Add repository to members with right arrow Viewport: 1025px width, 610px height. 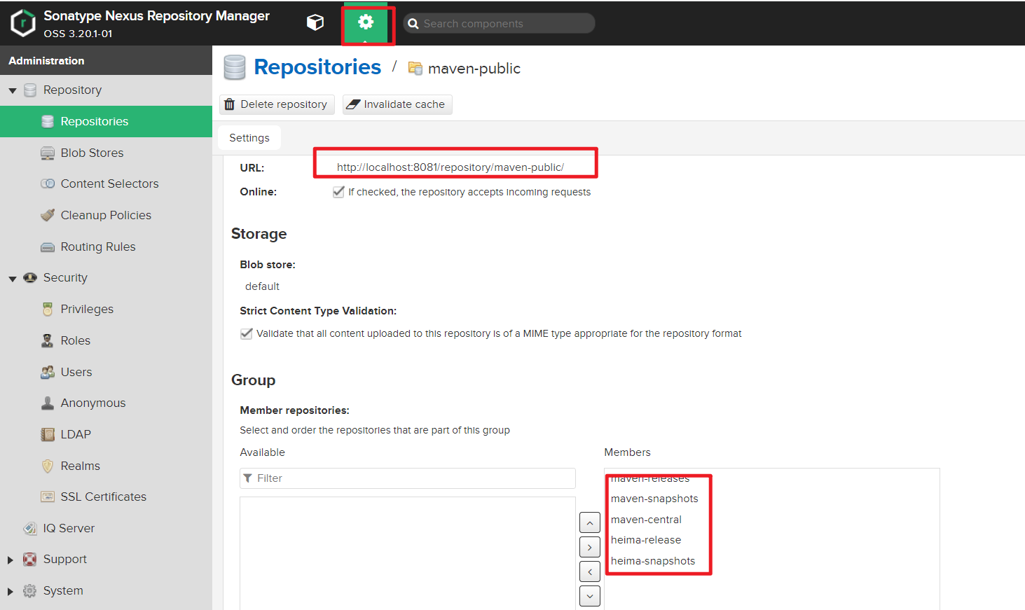click(x=590, y=548)
